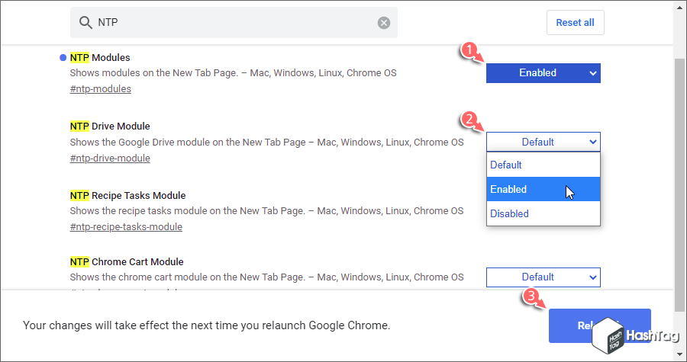
Task: Focus the flags search field
Action: 234,22
